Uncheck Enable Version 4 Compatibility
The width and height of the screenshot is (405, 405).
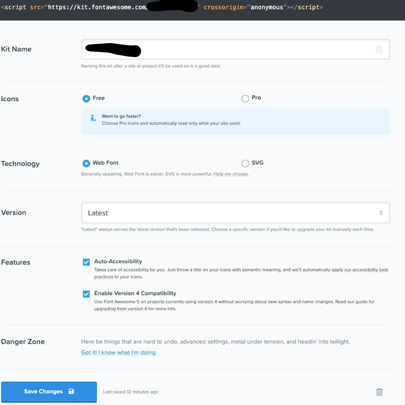[86, 294]
